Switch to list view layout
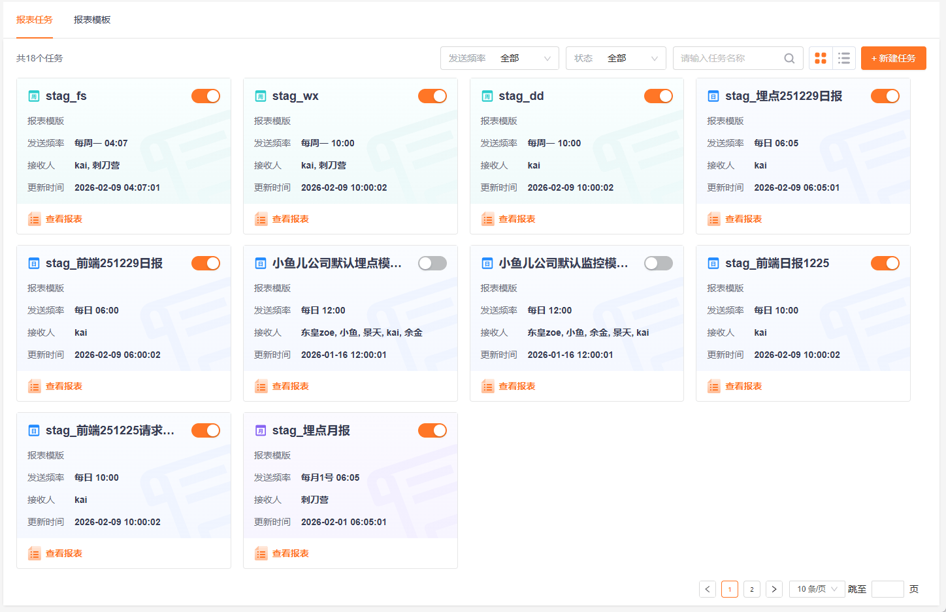This screenshot has width=946, height=612. (x=844, y=58)
